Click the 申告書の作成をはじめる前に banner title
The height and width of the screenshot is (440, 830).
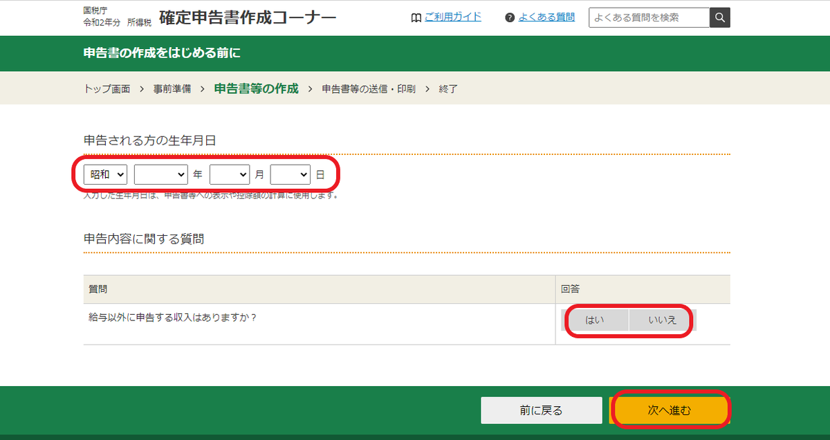162,53
